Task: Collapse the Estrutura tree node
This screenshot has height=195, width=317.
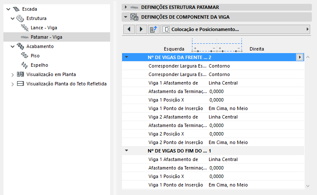Action: [x=12, y=19]
